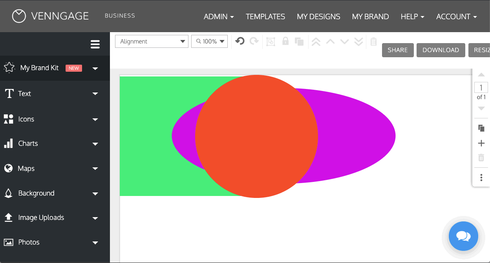Click the DOWNLOAD button
Image resolution: width=490 pixels, height=263 pixels.
point(441,50)
